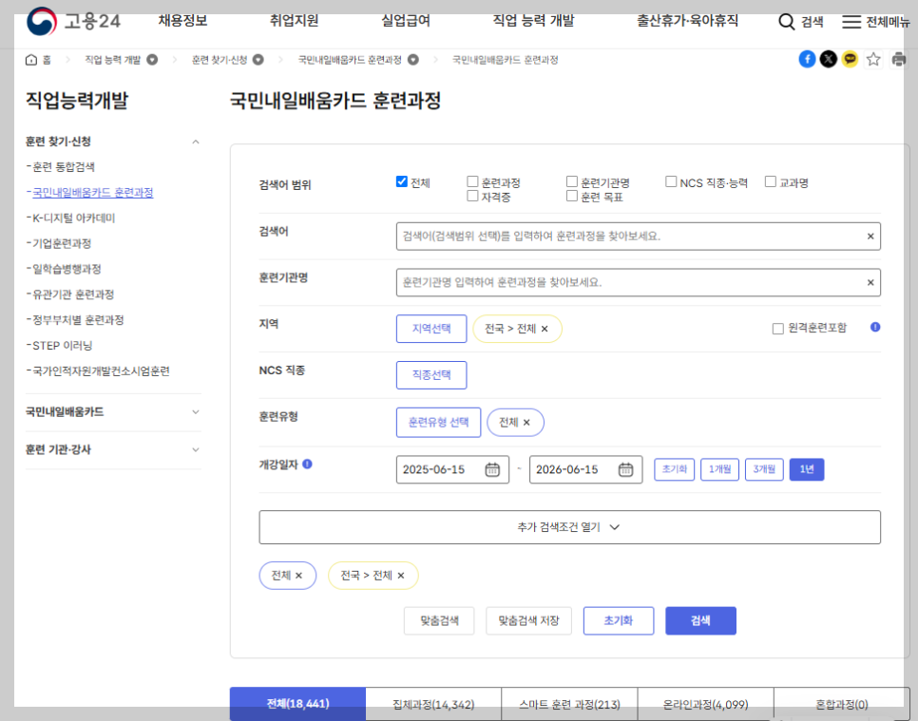
Task: Toggle the 전체 search scope checkbox
Action: (x=402, y=181)
